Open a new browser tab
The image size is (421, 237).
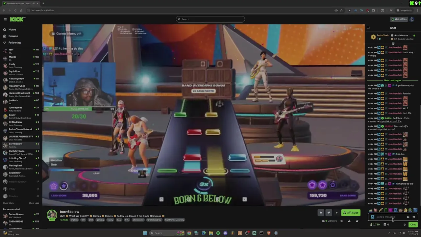click(x=43, y=3)
